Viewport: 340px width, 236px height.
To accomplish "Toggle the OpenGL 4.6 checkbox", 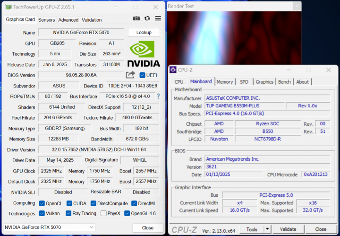I will click(127, 213).
